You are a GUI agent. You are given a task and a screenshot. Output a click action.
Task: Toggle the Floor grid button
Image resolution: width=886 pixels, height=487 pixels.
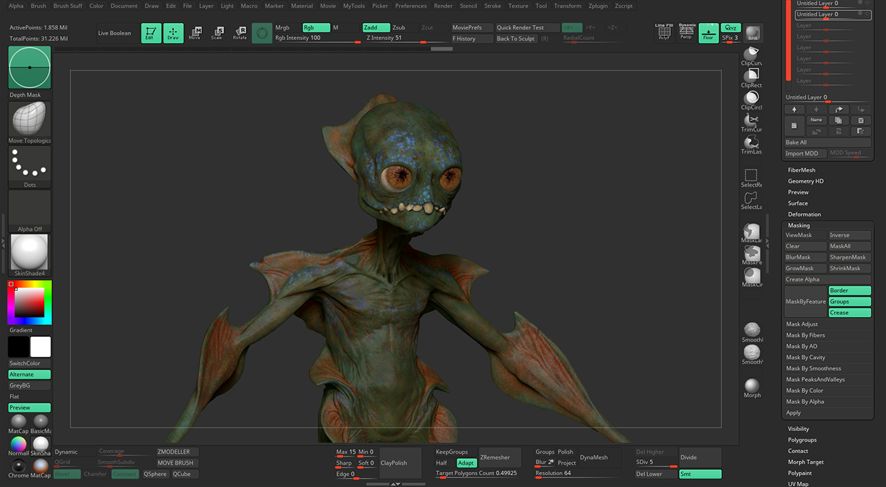pyautogui.click(x=708, y=33)
